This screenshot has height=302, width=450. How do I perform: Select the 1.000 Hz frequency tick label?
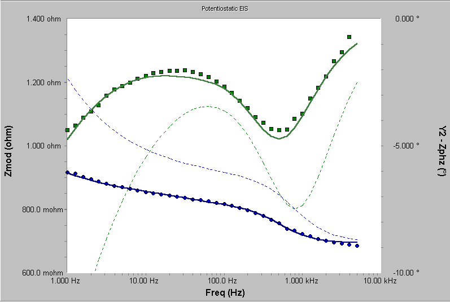pyautogui.click(x=67, y=281)
